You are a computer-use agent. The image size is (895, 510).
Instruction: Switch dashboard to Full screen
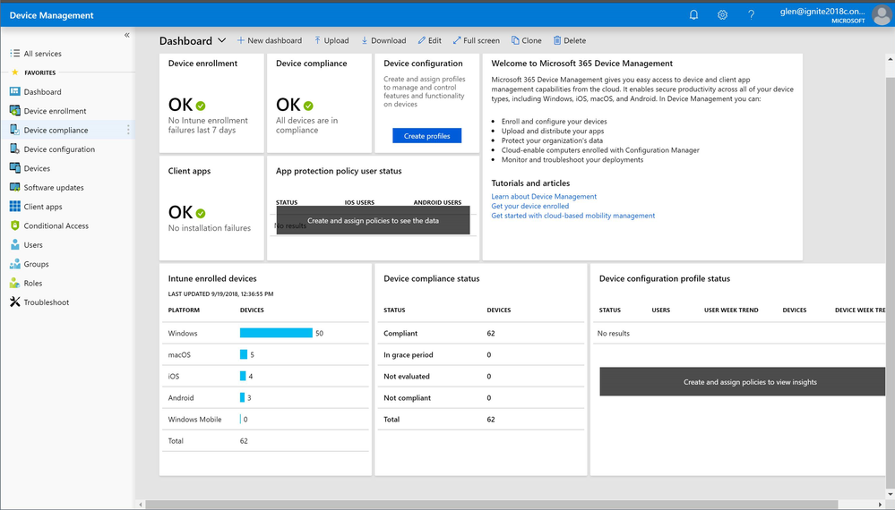click(x=476, y=40)
